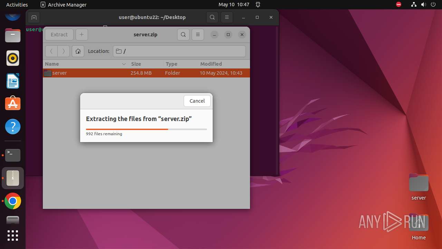Go back with the left chevron
This screenshot has height=249, width=442.
pyautogui.click(x=51, y=51)
